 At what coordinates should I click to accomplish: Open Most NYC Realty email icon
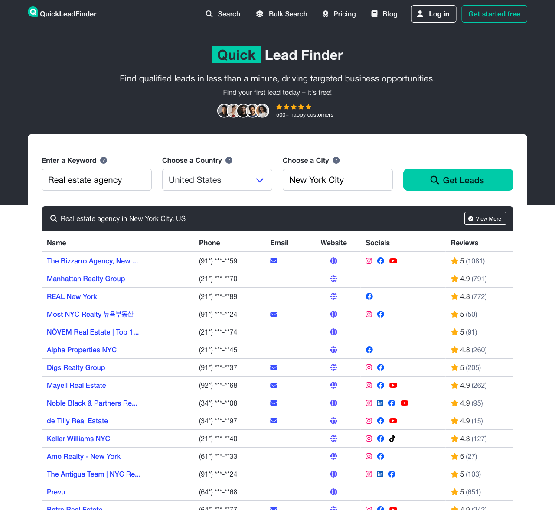pyautogui.click(x=274, y=314)
